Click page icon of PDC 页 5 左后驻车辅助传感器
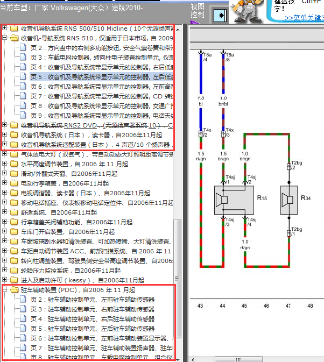The width and height of the screenshot is (324, 362). [x=23, y=328]
